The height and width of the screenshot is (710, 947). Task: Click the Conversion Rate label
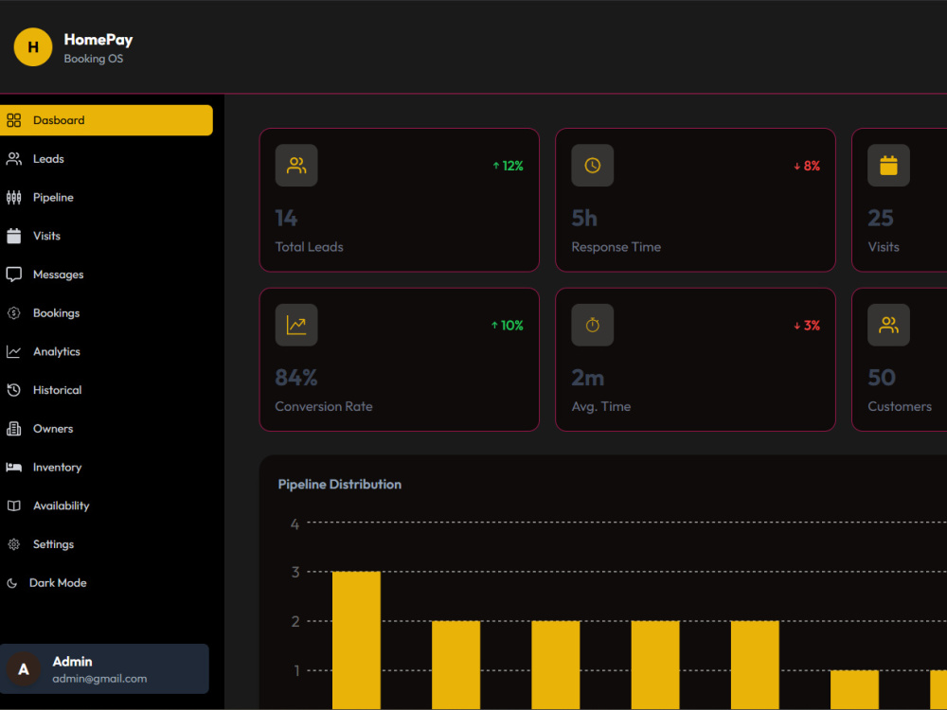324,406
